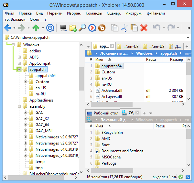
Task: Expand the AppCompat folder node
Action: point(19,63)
